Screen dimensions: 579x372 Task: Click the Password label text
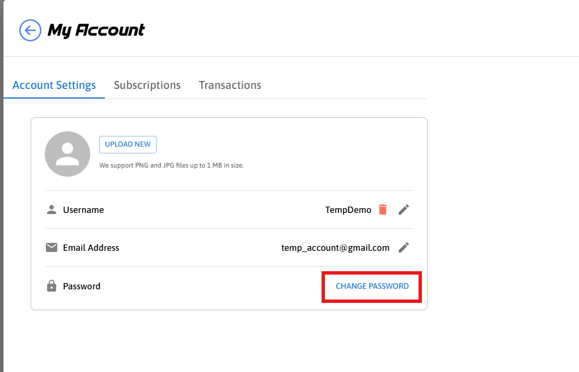[x=82, y=287]
